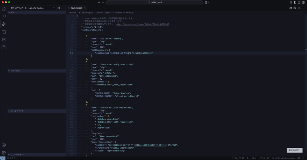Viewport: 307px width, 160px height.
Task: Click the 構成の追加... button
Action: point(295,150)
